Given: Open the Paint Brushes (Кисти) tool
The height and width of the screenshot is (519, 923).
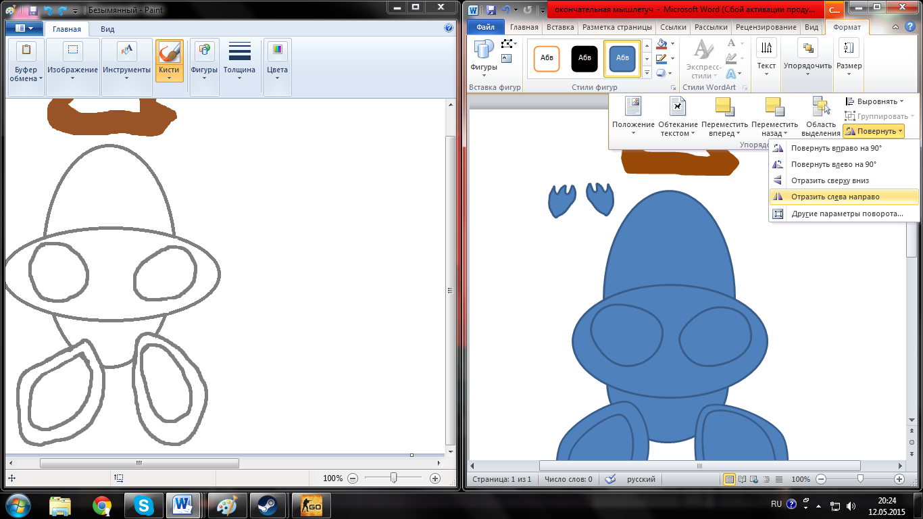Looking at the screenshot, I should (x=169, y=60).
